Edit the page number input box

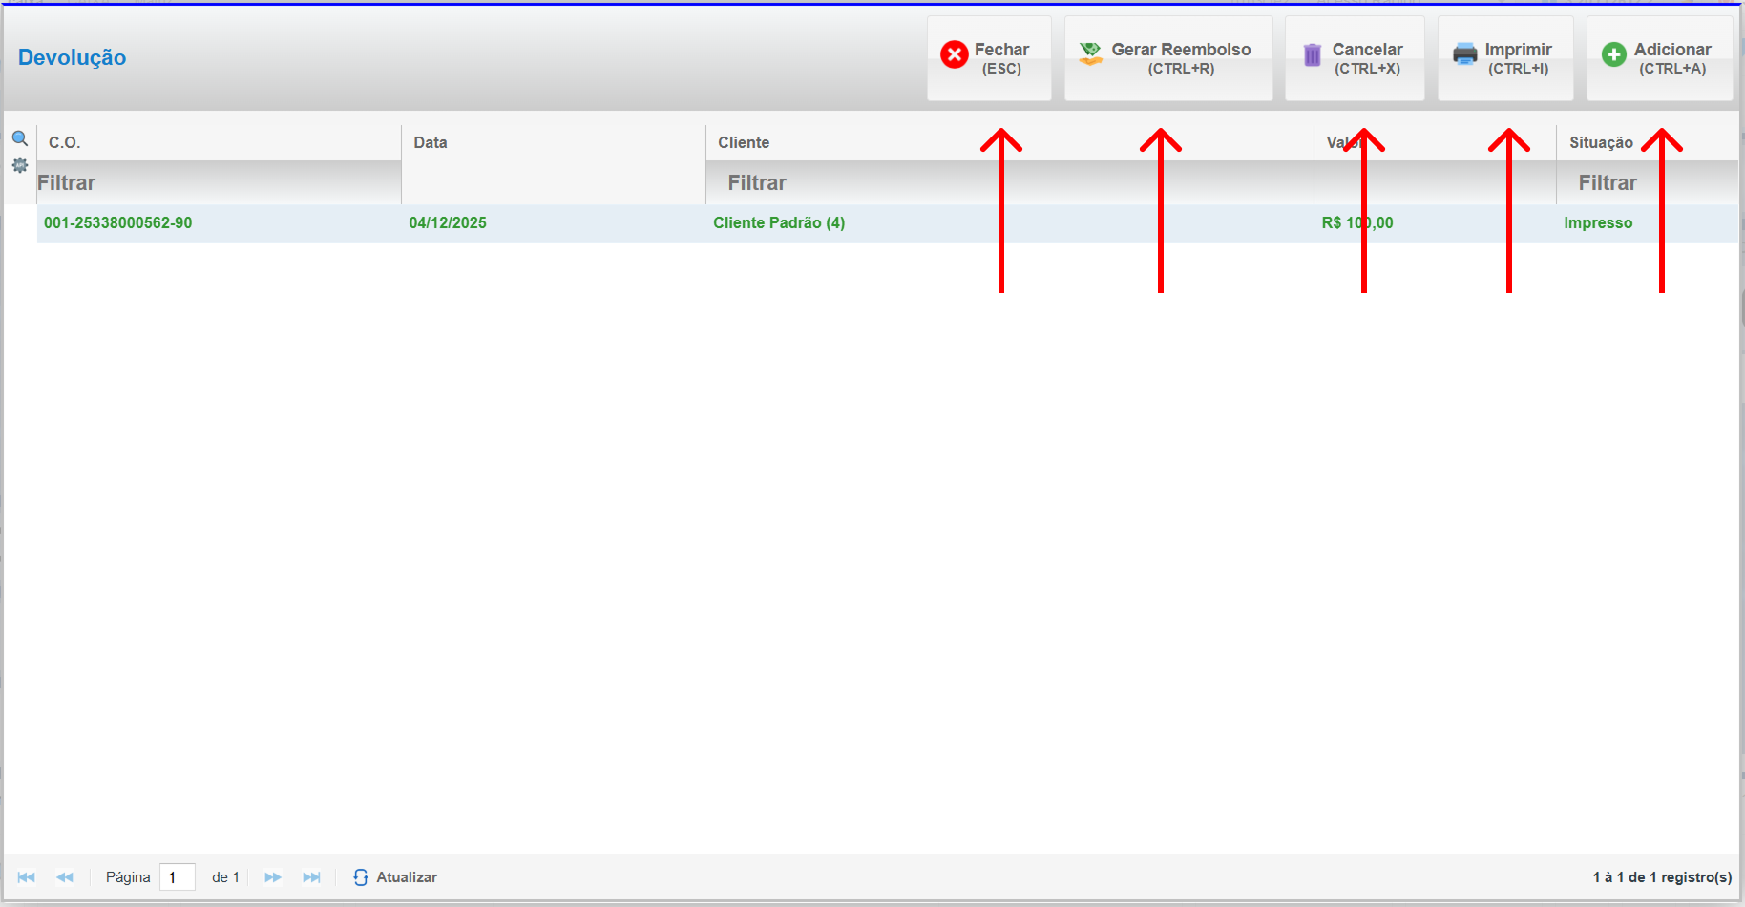pyautogui.click(x=177, y=877)
